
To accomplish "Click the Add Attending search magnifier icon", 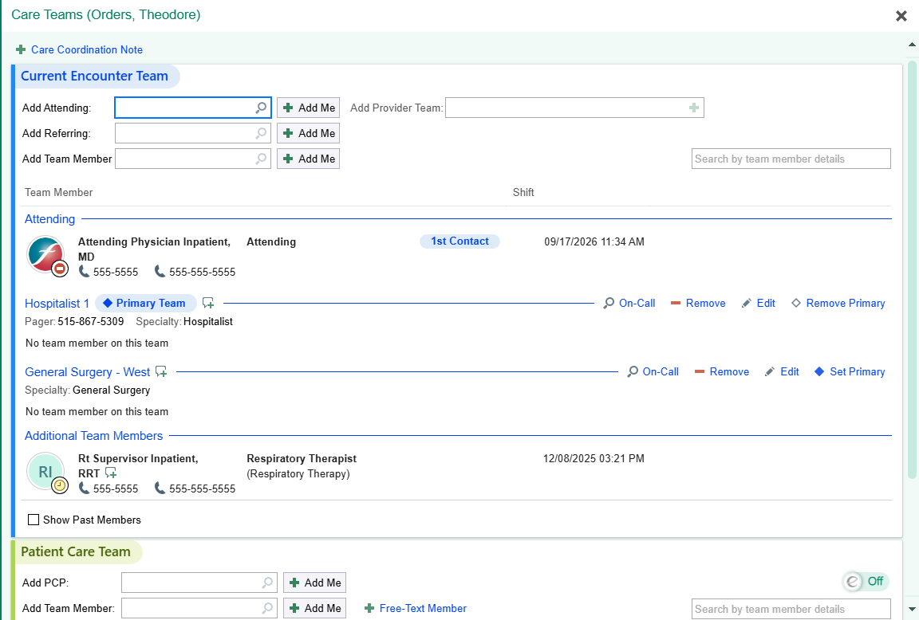I will click(261, 108).
